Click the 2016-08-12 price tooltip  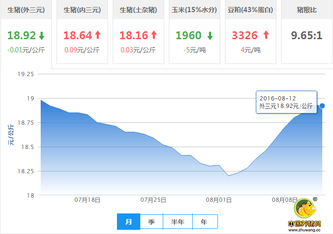click(286, 102)
